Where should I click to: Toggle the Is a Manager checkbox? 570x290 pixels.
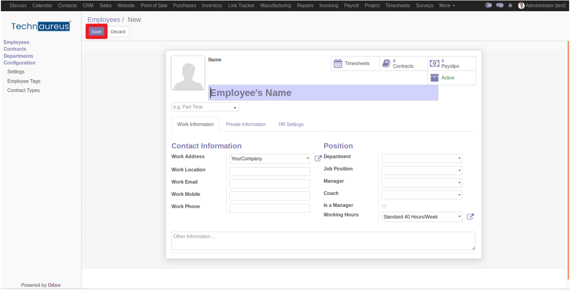(384, 206)
